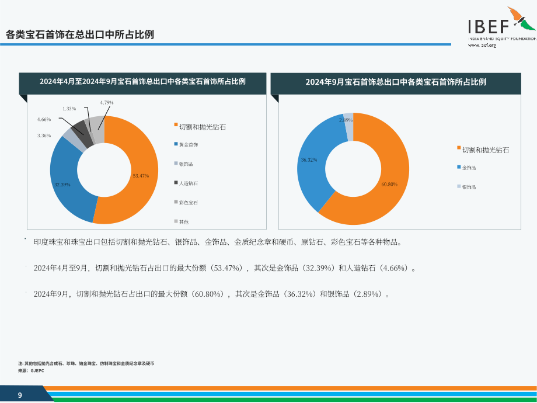Click the 4.66% data label
This screenshot has height=403, width=537.
coord(44,120)
